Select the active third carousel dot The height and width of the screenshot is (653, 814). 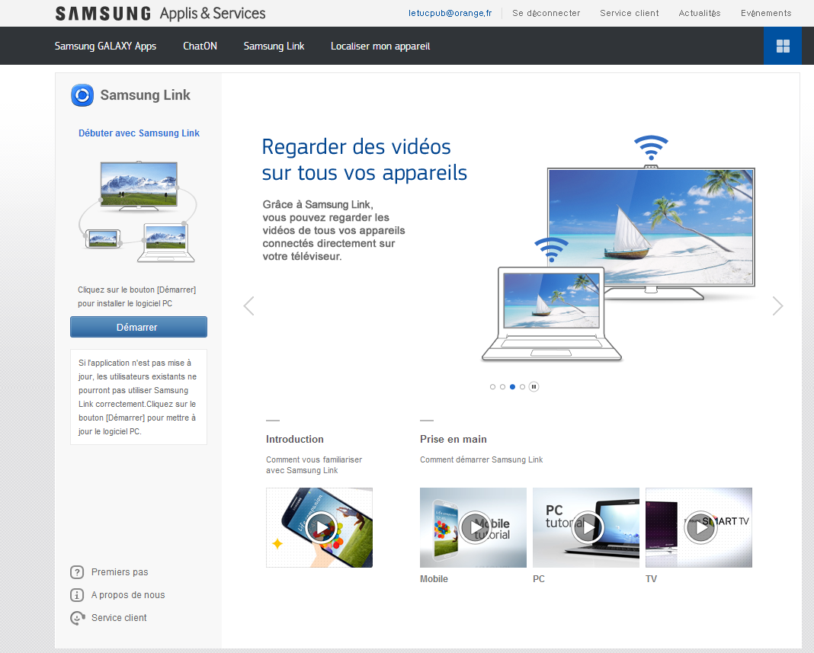coord(512,387)
